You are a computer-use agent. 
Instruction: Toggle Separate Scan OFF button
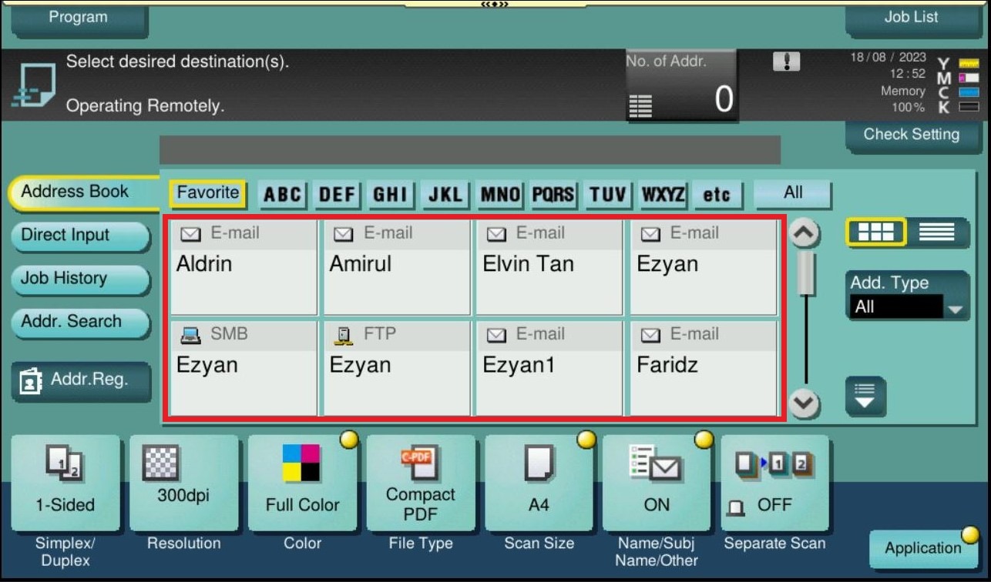(774, 482)
